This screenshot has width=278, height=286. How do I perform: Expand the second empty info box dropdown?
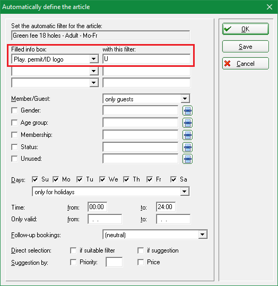point(94,71)
